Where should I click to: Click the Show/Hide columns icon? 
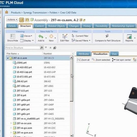(x=13, y=36)
